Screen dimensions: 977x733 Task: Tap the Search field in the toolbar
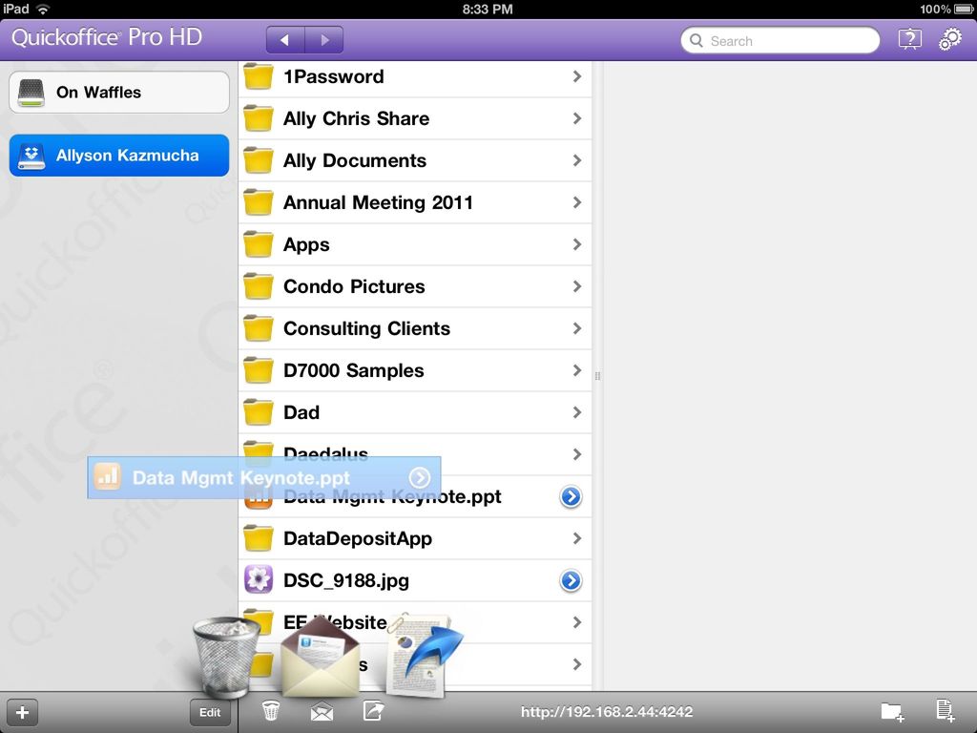coord(780,41)
